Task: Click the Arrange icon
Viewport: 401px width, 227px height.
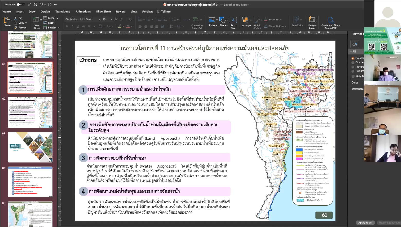Action: pyautogui.click(x=246, y=21)
